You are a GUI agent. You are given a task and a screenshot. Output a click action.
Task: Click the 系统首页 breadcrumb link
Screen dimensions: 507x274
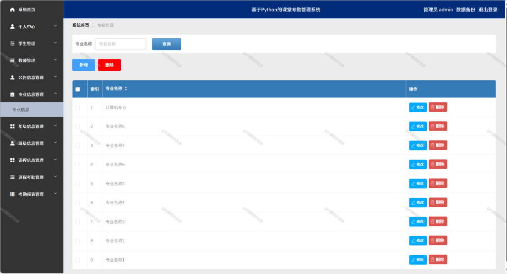tap(81, 25)
